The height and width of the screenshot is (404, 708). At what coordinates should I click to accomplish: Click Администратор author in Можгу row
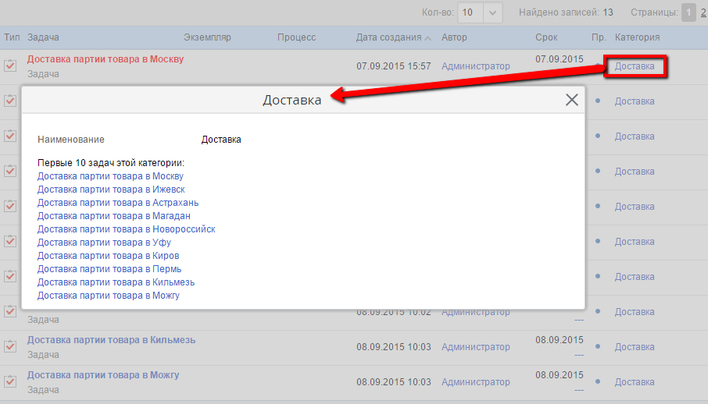click(475, 382)
